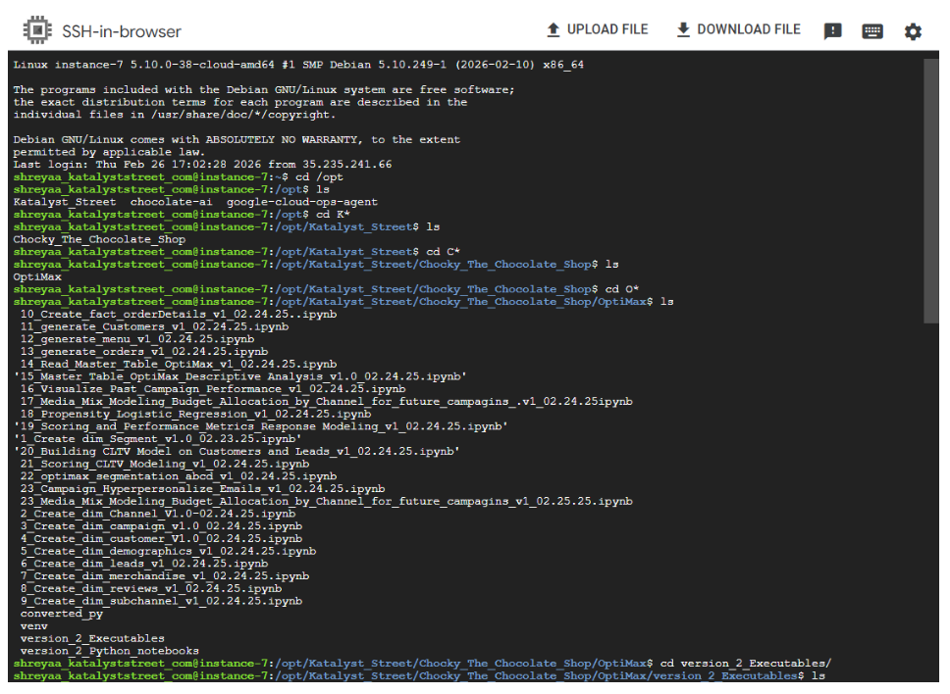Click '2_Create_dim_Channel_V1.0-02.24.25.ipynb' file name
950x694 pixels.
[158, 514]
